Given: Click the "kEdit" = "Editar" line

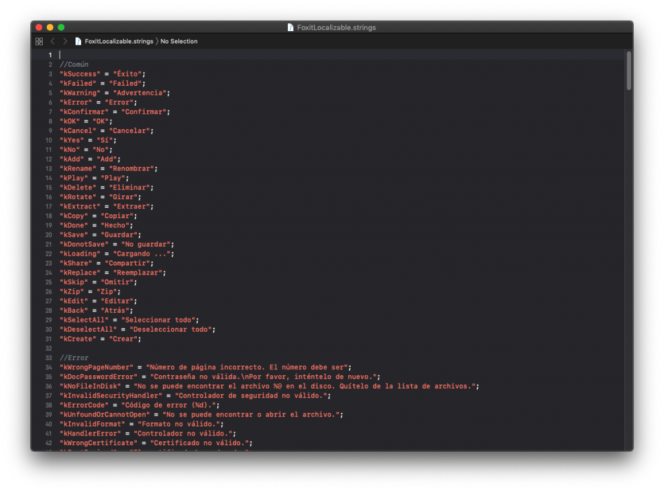Looking at the screenshot, I should (x=99, y=301).
